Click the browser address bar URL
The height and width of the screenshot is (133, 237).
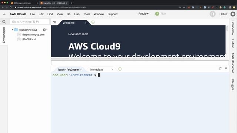(52, 7)
